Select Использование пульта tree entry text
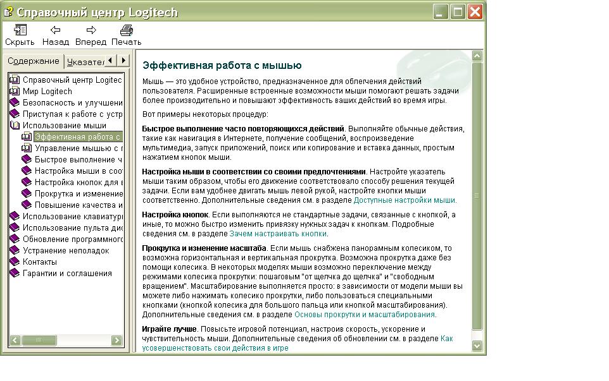Image resolution: width=609 pixels, height=381 pixels. [73, 227]
